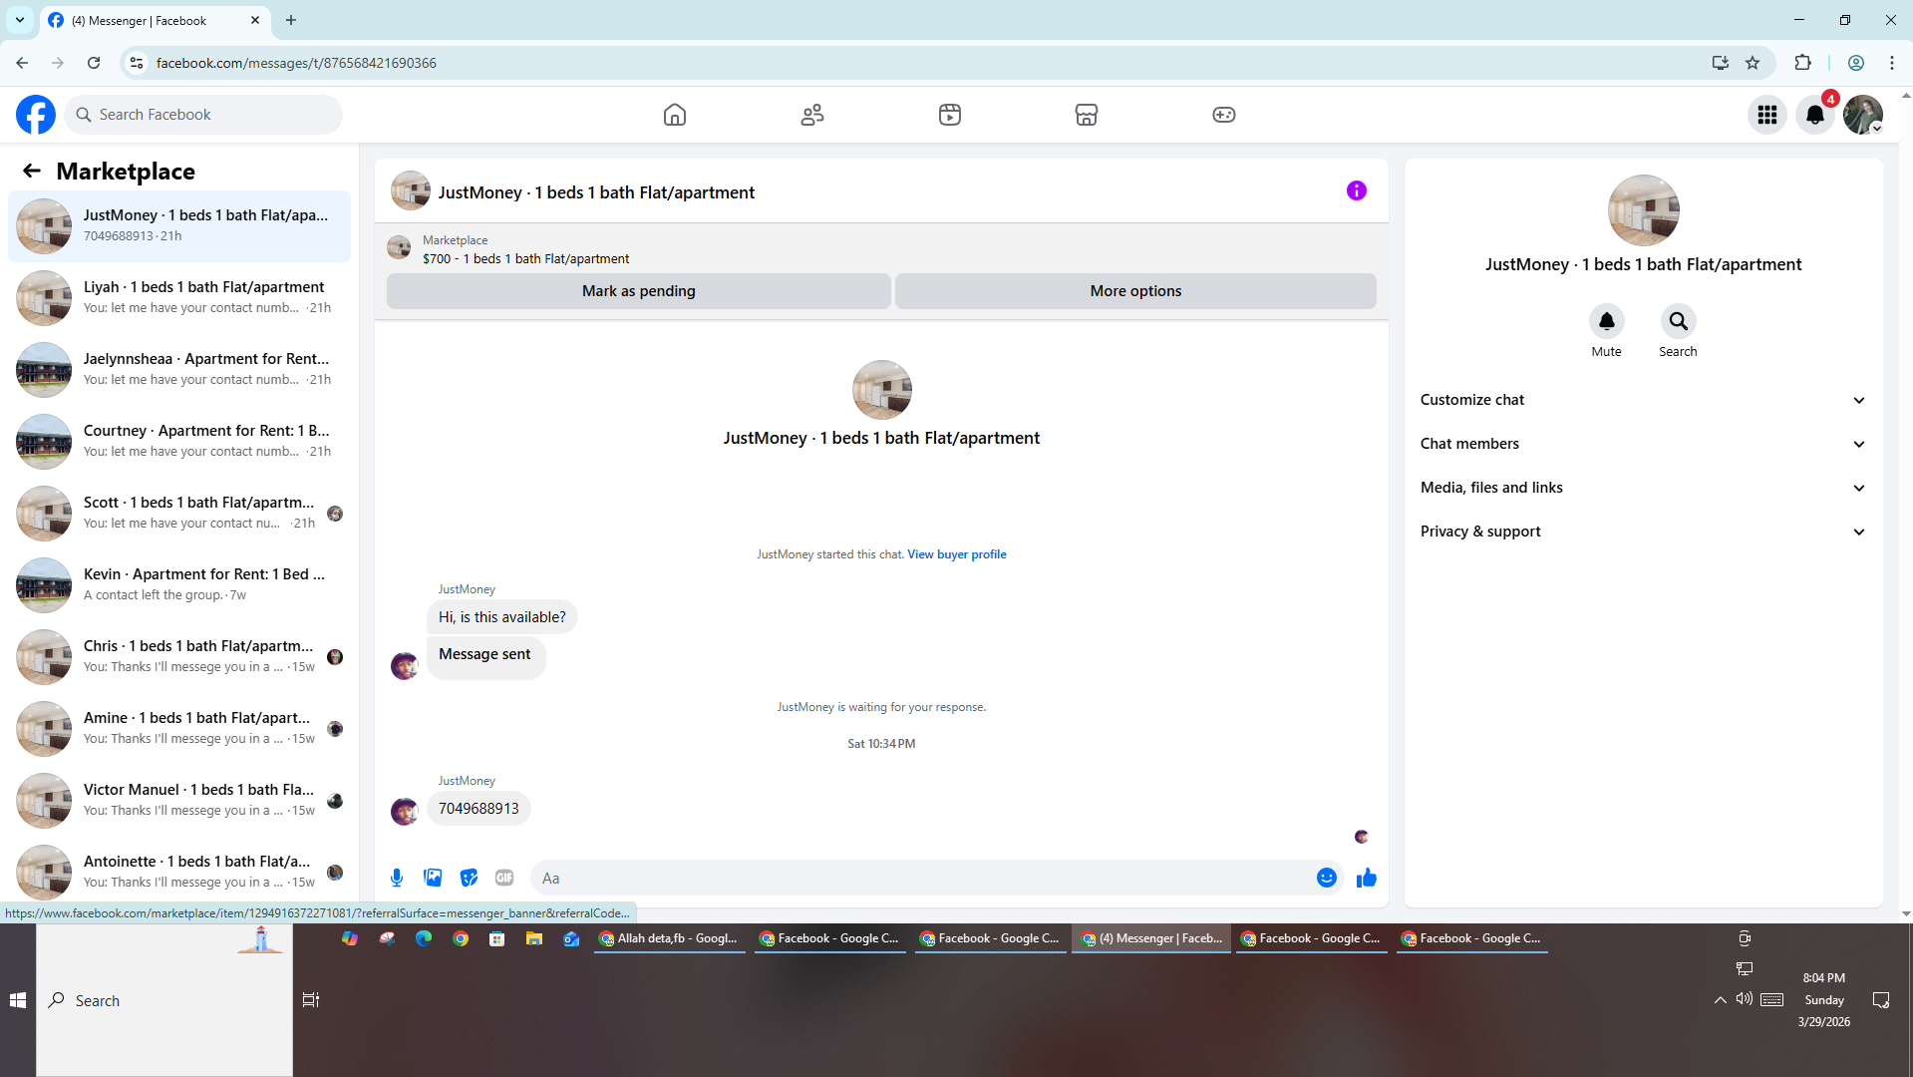Open the Facebook home logo
This screenshot has width=1913, height=1077.
click(36, 115)
